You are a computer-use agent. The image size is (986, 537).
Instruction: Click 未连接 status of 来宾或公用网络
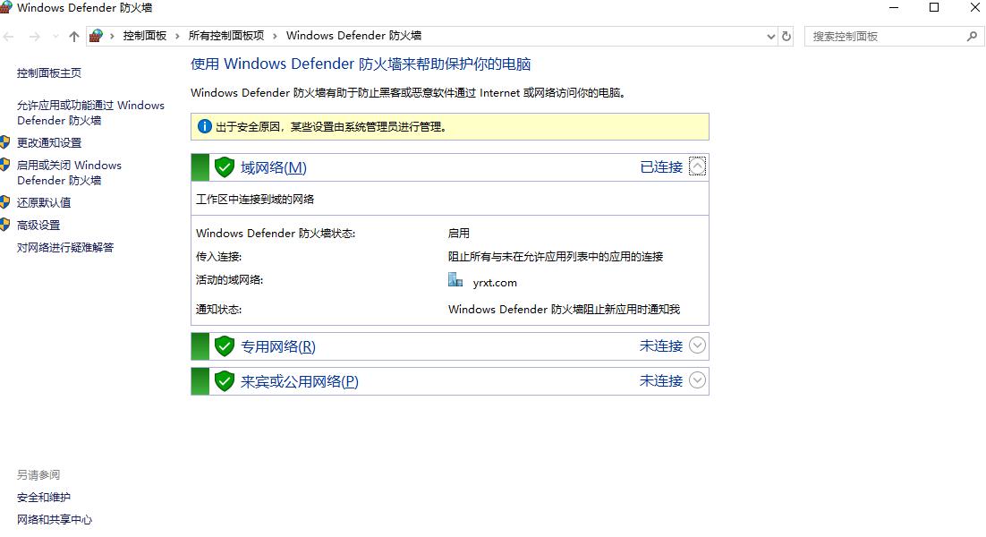click(661, 381)
